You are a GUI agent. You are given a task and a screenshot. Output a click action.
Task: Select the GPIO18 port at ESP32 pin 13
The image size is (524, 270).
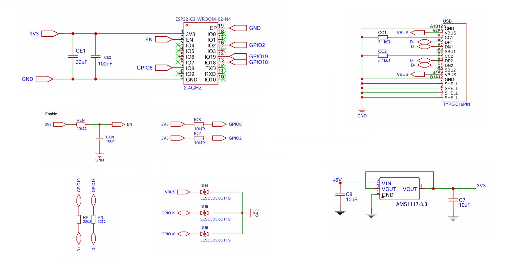[x=238, y=62]
